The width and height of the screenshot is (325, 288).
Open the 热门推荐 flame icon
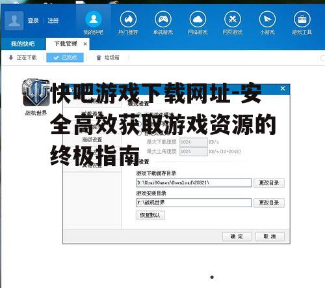coord(128,20)
